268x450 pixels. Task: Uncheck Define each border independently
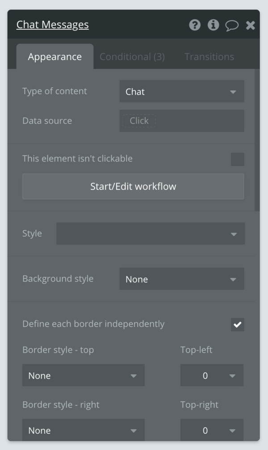(x=238, y=325)
